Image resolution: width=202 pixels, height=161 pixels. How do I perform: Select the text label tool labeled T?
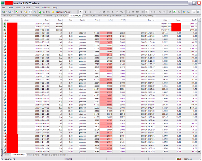pos(117,12)
